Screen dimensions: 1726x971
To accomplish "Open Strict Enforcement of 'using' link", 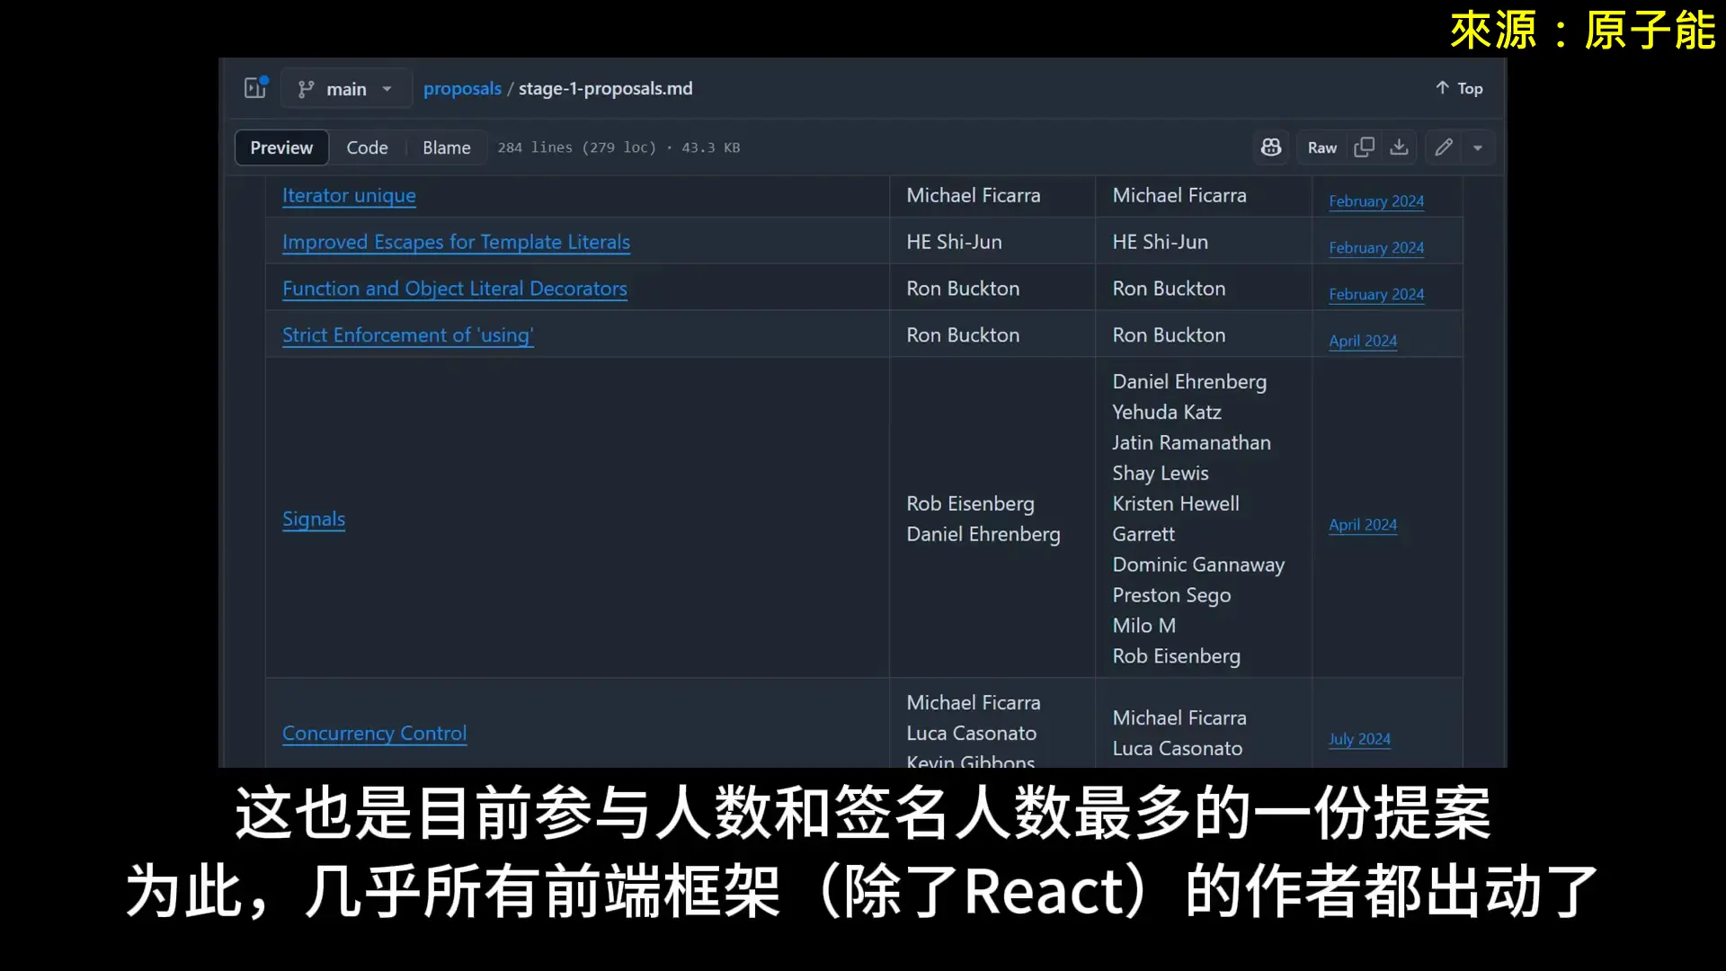I will coord(407,335).
